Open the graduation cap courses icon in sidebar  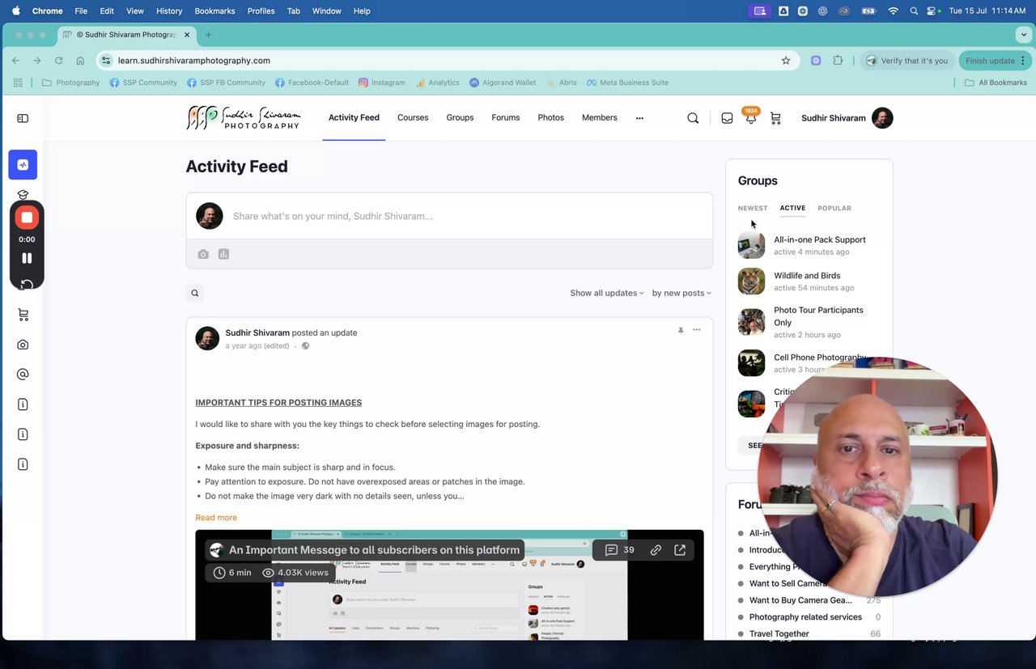(x=23, y=195)
